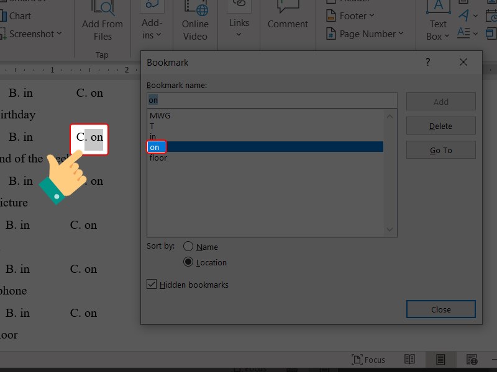Image resolution: width=497 pixels, height=372 pixels.
Task: Select the highlighted 'on' bookmark row
Action: 266,147
